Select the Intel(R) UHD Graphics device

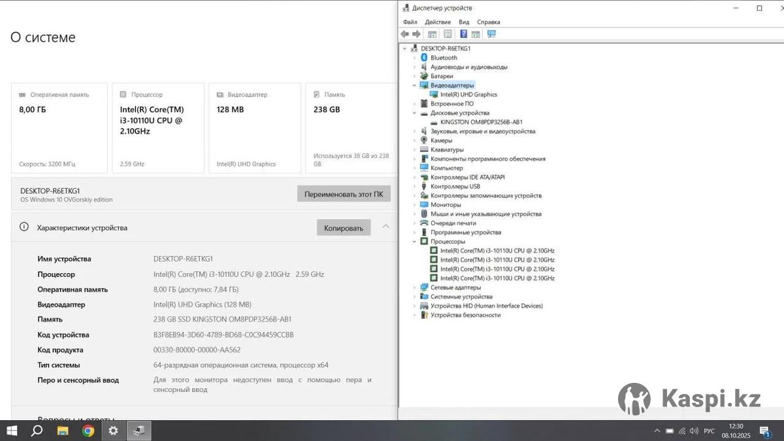tap(468, 95)
